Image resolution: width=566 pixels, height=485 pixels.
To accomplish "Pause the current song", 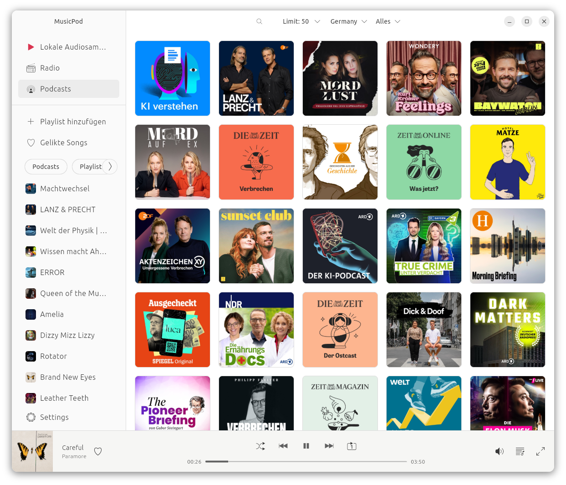I will pyautogui.click(x=306, y=446).
